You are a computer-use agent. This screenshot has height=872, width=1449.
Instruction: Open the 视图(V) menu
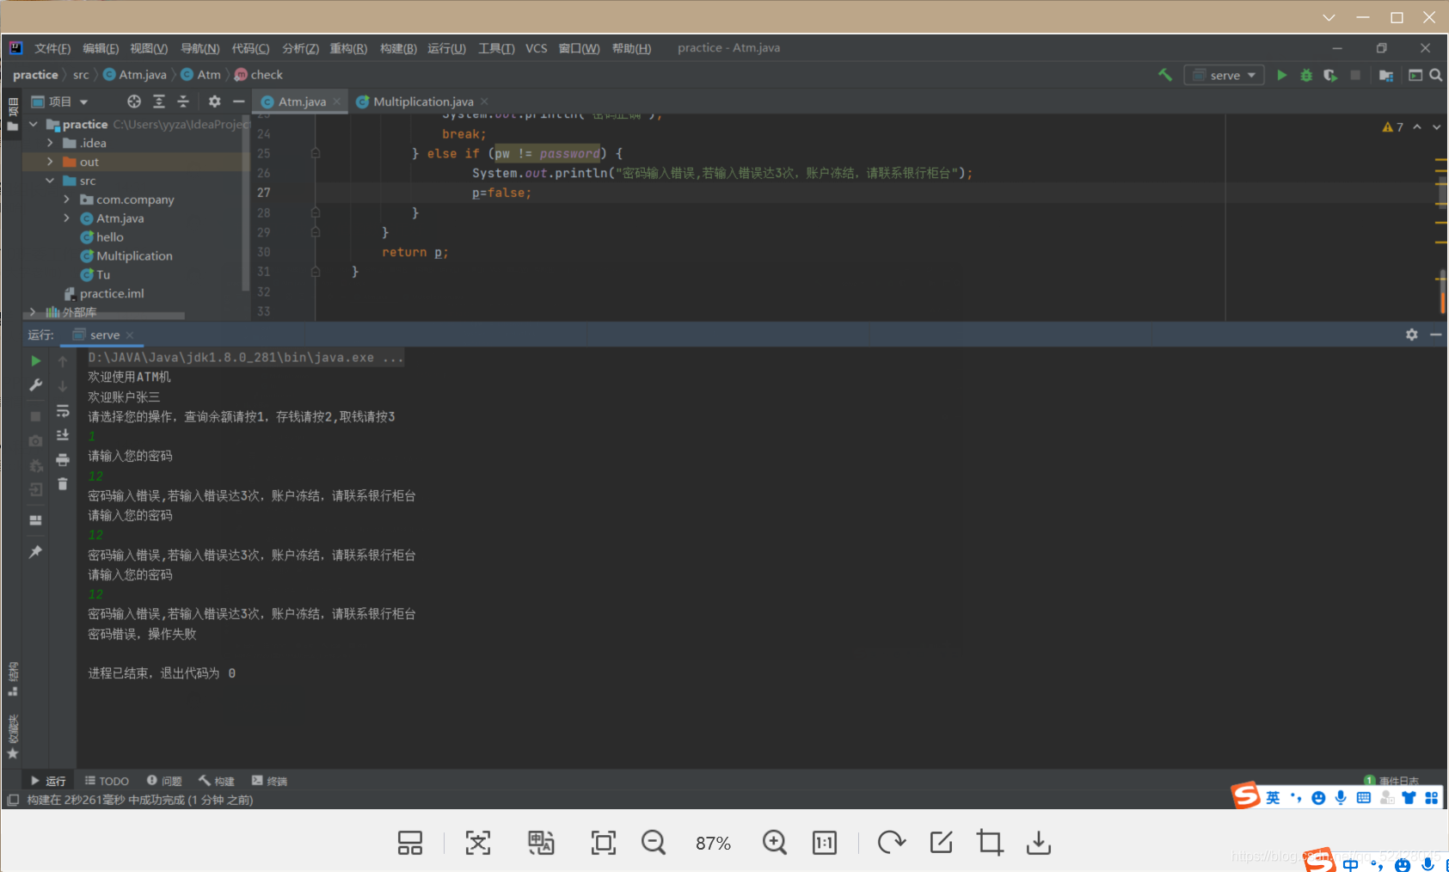[x=149, y=48]
